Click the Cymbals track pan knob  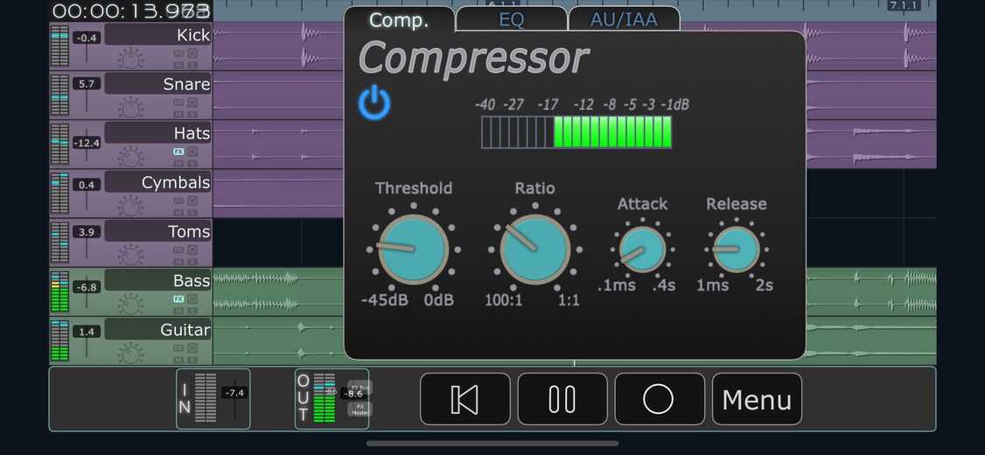130,206
